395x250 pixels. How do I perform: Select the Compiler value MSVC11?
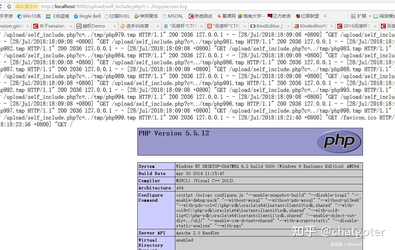204,181
